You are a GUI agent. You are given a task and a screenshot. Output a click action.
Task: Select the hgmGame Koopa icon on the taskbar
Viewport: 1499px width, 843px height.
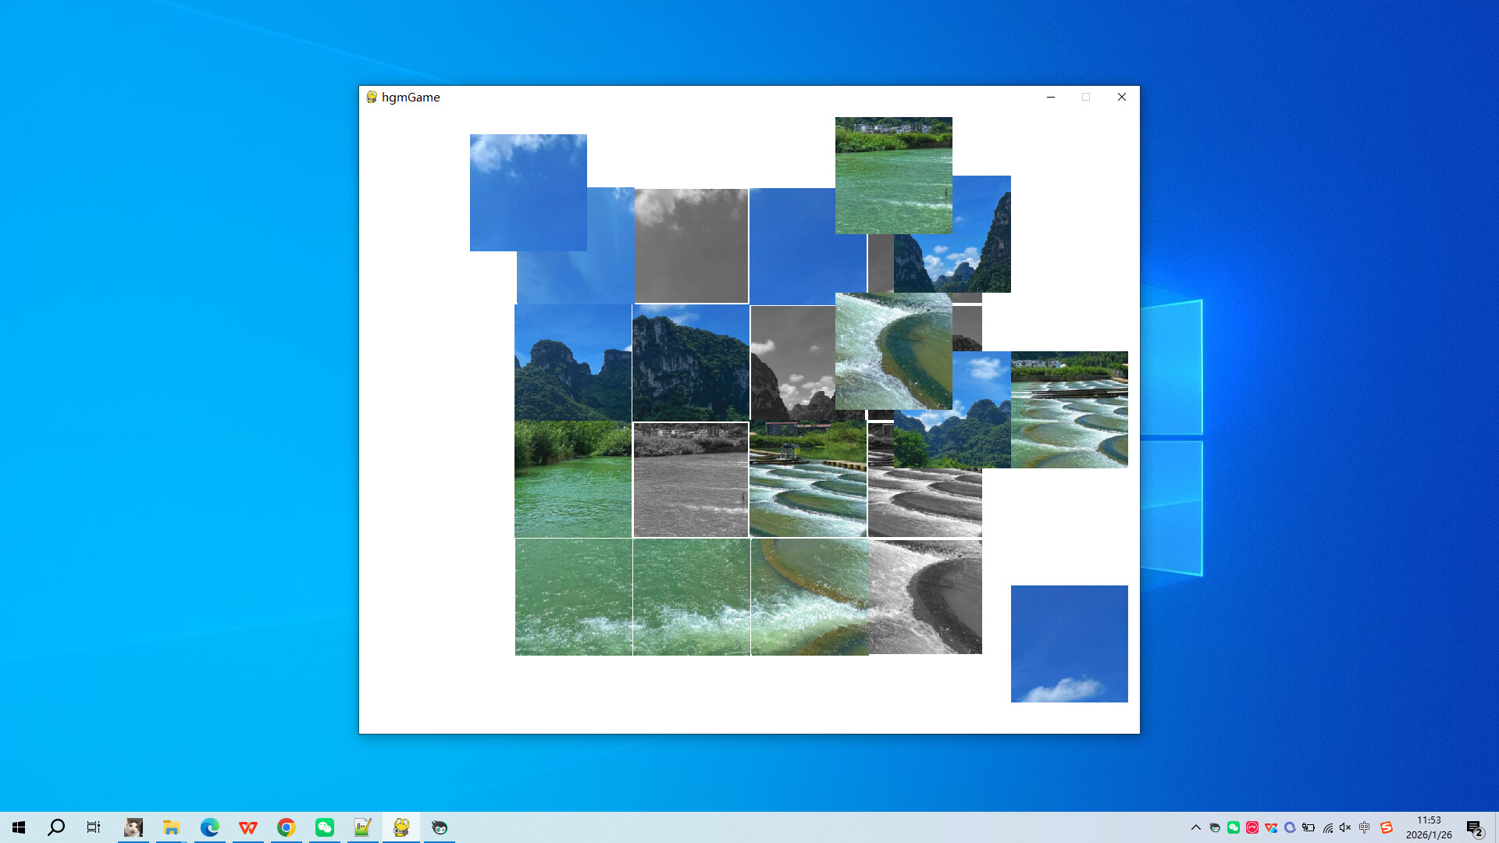click(x=401, y=827)
